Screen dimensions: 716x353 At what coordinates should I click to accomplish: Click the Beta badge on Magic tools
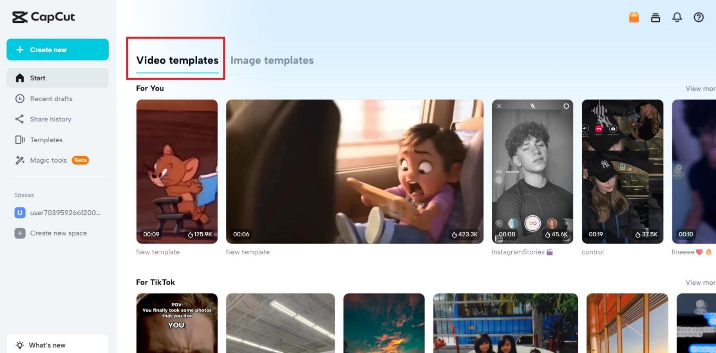coord(81,160)
